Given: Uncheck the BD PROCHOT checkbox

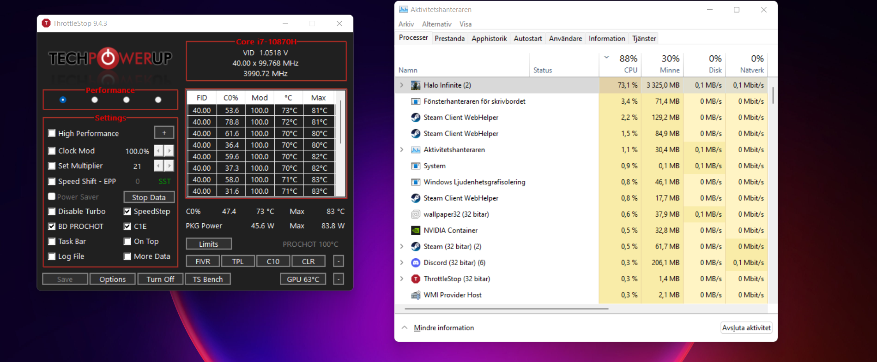Looking at the screenshot, I should (x=52, y=226).
